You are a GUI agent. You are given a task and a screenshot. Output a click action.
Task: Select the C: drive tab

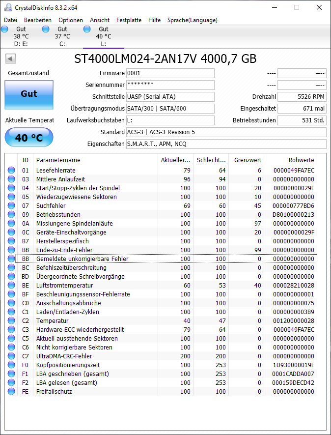62,36
